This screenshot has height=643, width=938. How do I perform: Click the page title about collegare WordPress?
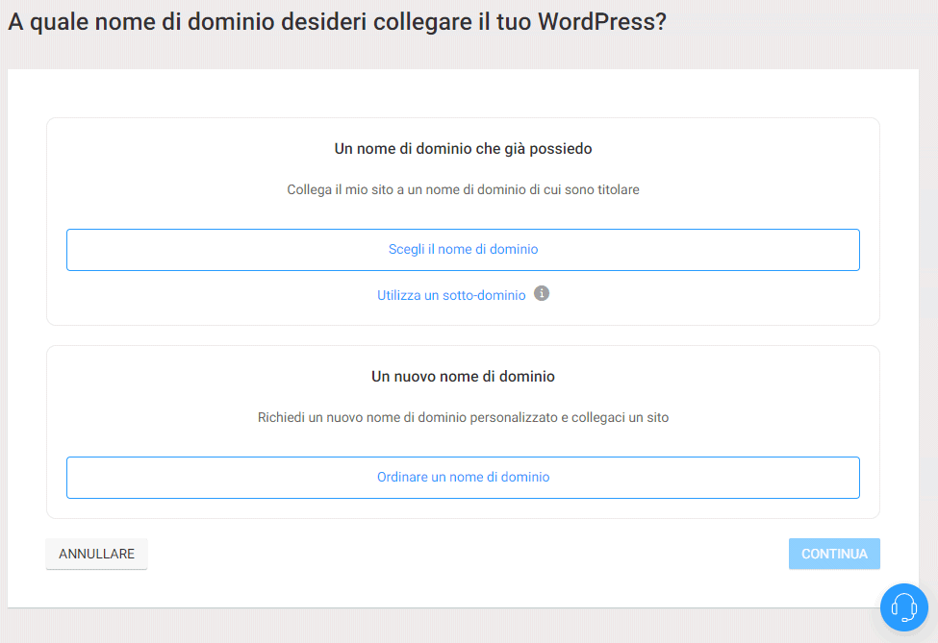(337, 22)
